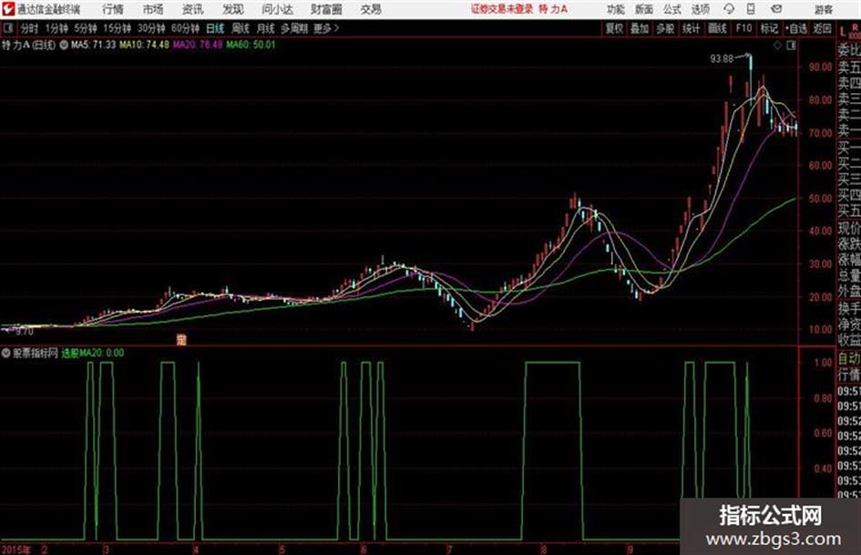Open the 交易 menu
The image size is (861, 555).
371,9
